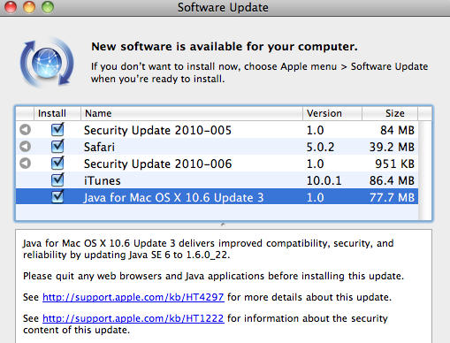Select the iTunes update row
Viewport: 450px width, 343px height.
pos(217,180)
